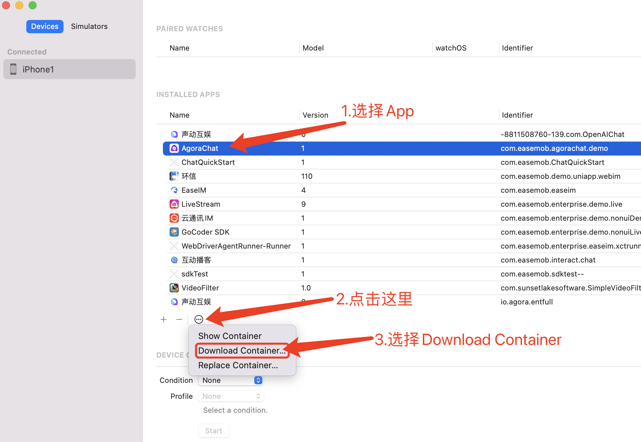Select the EaseIM app name

pyautogui.click(x=194, y=190)
